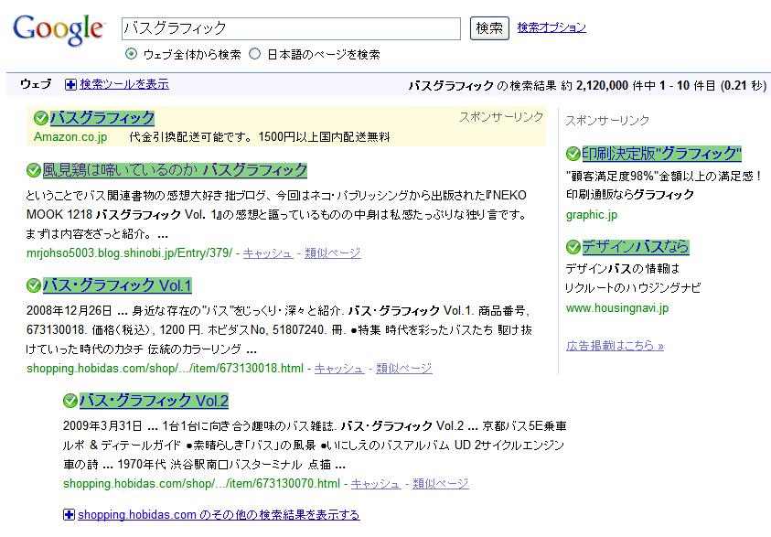Open the 検索ツールを表示 link
The width and height of the screenshot is (771, 537).
(124, 84)
